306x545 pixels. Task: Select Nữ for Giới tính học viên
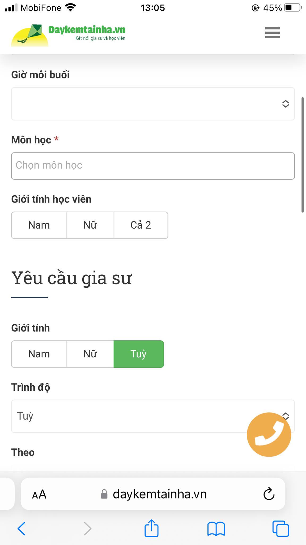90,225
